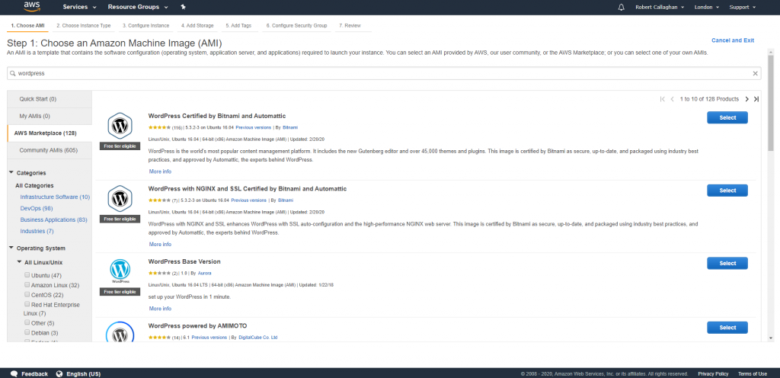
Task: Open the London region dropdown
Action: pos(706,8)
